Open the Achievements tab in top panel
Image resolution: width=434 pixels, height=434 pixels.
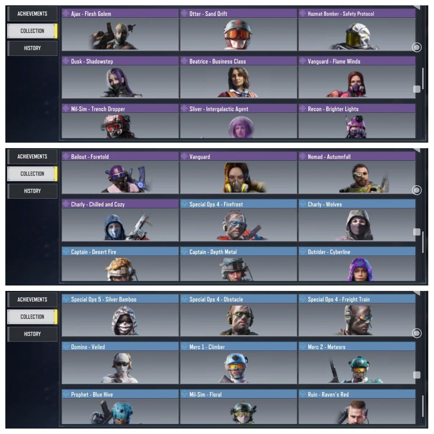pos(32,14)
